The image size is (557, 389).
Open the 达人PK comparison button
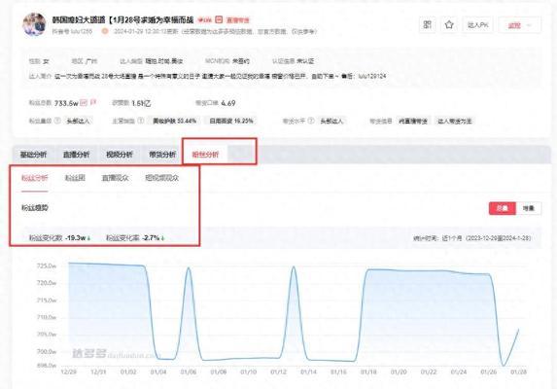click(478, 25)
